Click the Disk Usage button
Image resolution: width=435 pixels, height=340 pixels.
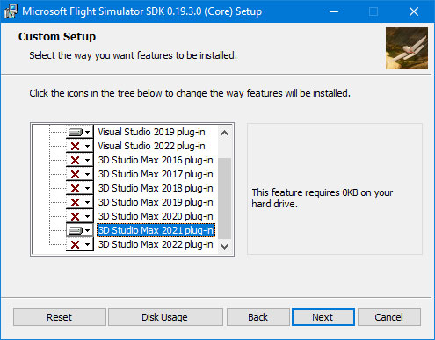[165, 317]
